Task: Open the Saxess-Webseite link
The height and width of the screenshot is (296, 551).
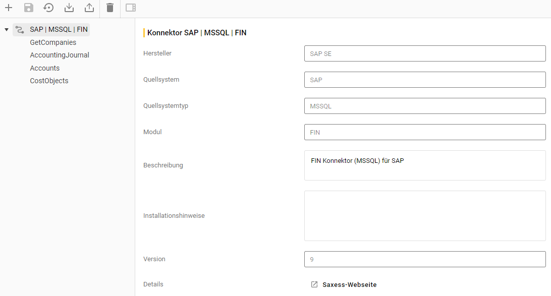Action: [349, 284]
